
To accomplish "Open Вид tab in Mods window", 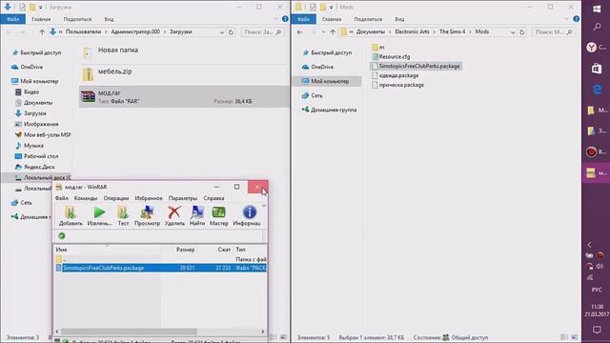I will (x=399, y=19).
